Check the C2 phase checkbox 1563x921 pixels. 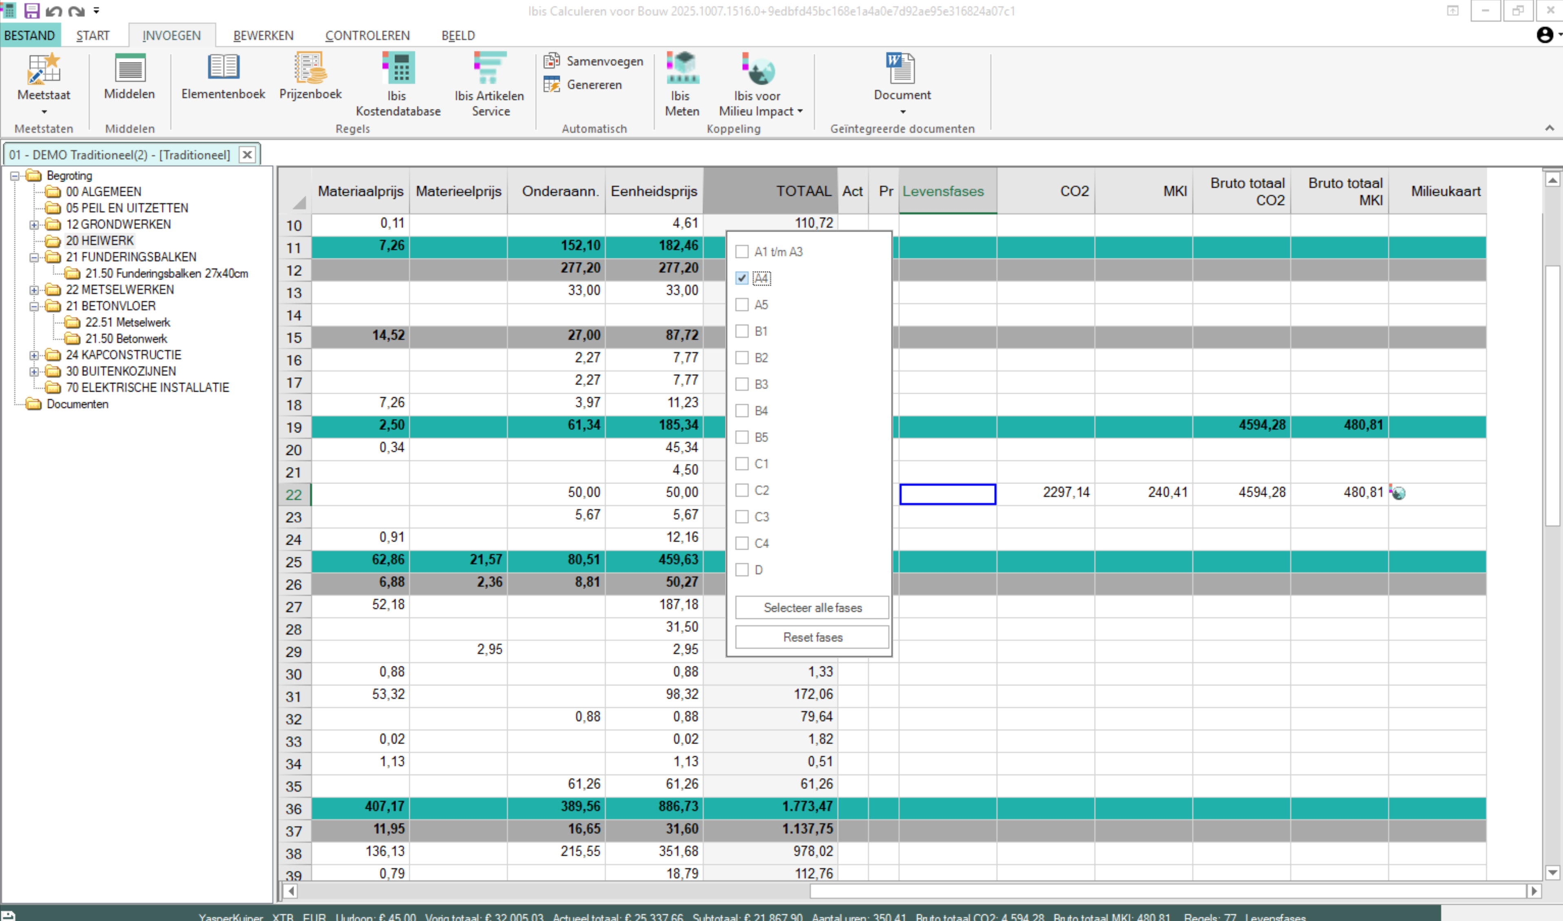[742, 490]
